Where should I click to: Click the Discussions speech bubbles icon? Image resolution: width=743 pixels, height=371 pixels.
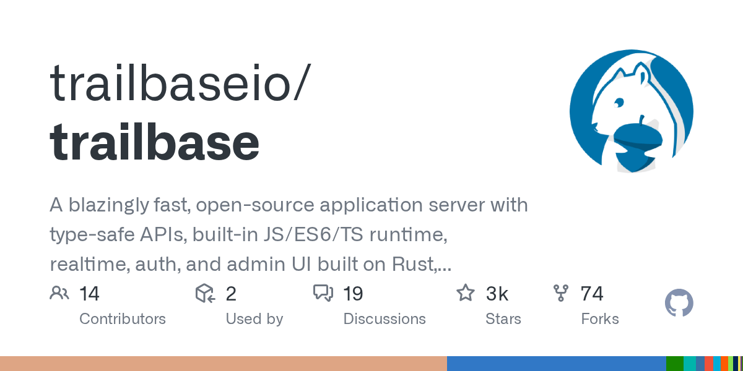point(323,293)
